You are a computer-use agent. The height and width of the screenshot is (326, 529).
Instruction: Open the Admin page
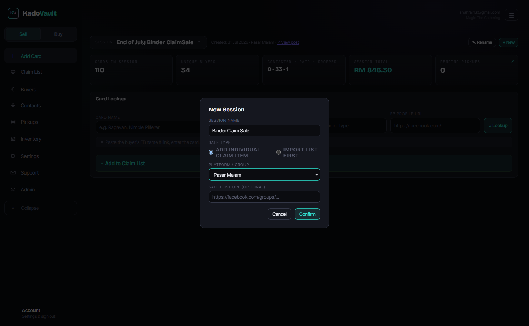click(41, 190)
